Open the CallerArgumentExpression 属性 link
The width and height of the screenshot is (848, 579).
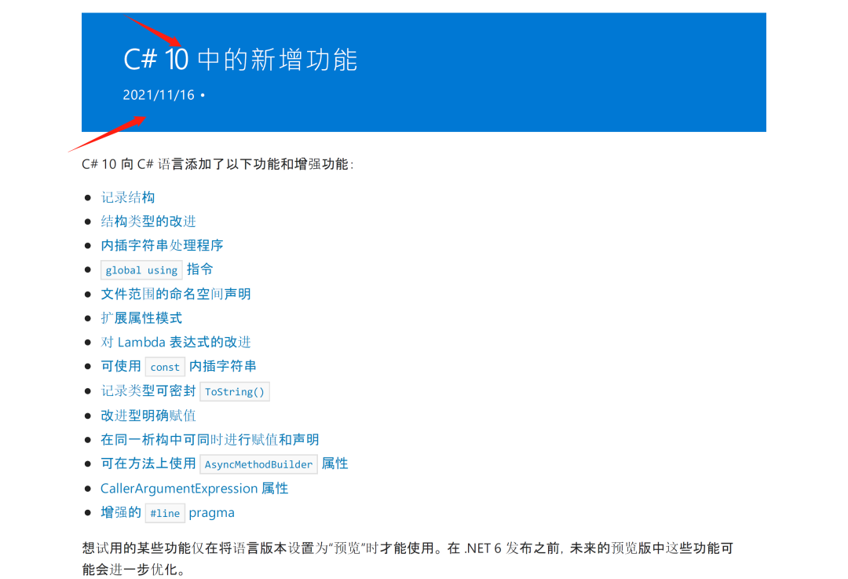[194, 489]
